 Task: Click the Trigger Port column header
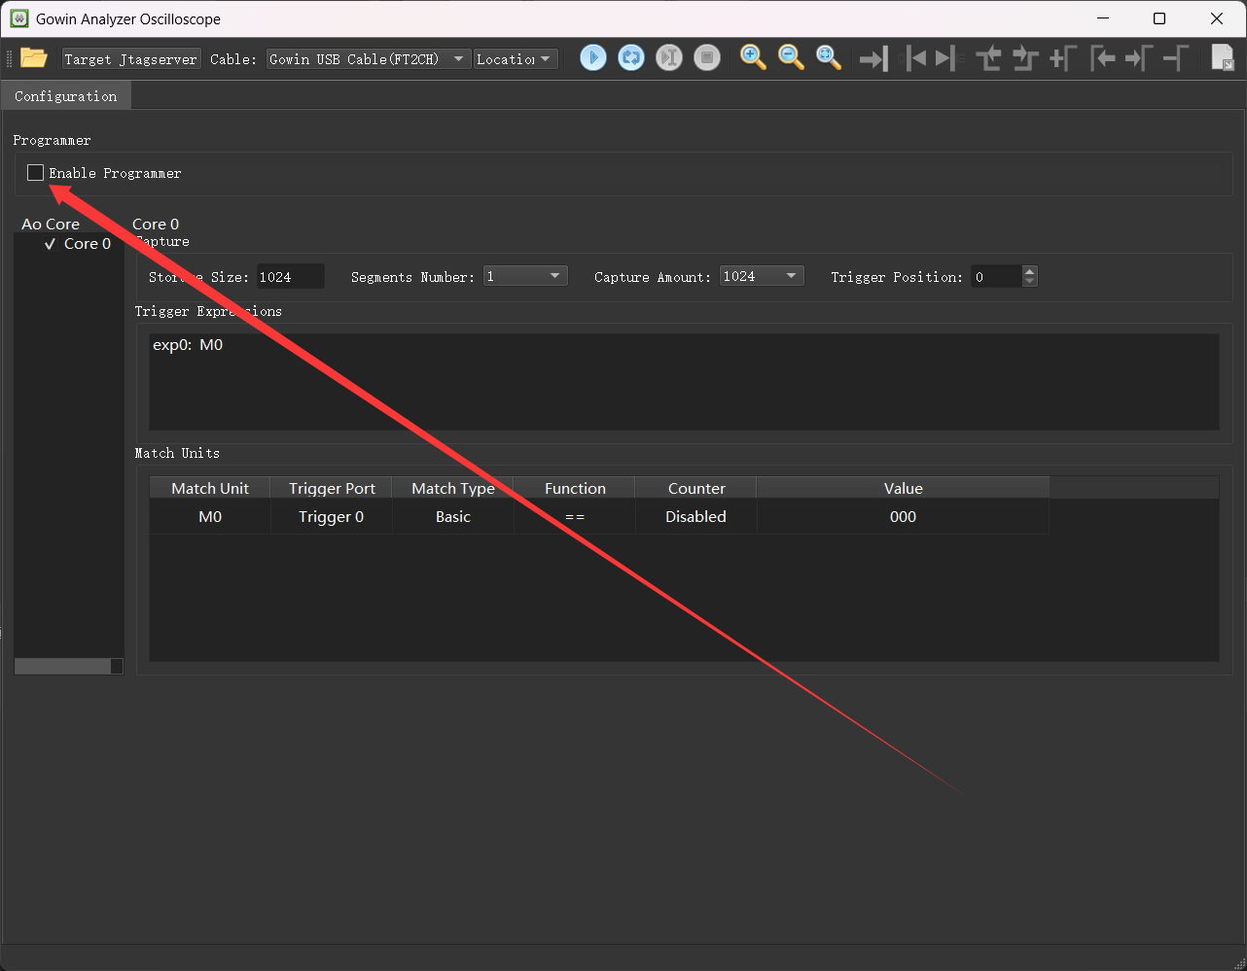(x=332, y=489)
